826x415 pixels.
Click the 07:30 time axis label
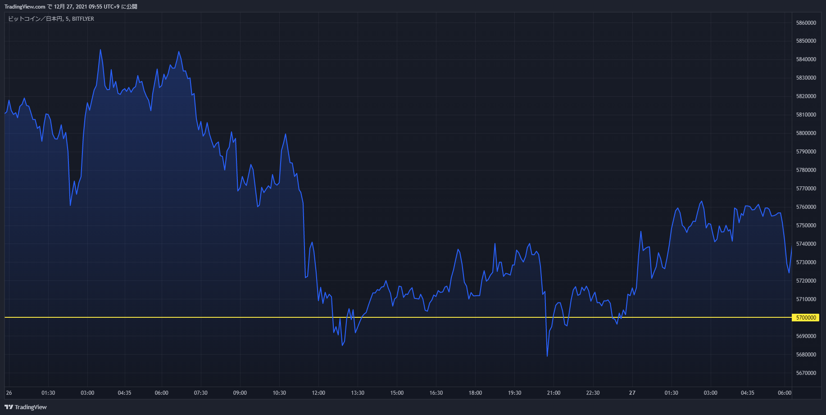pyautogui.click(x=200, y=393)
